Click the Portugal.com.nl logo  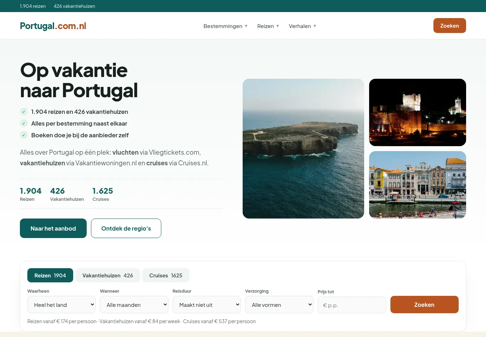click(x=53, y=26)
